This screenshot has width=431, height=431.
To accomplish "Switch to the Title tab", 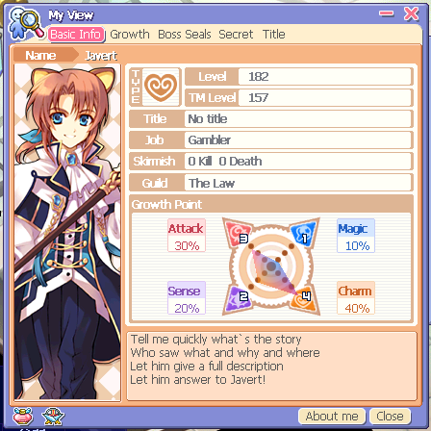I will (273, 35).
